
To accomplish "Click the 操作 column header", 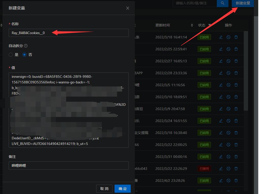I will pyautogui.click(x=228, y=25).
